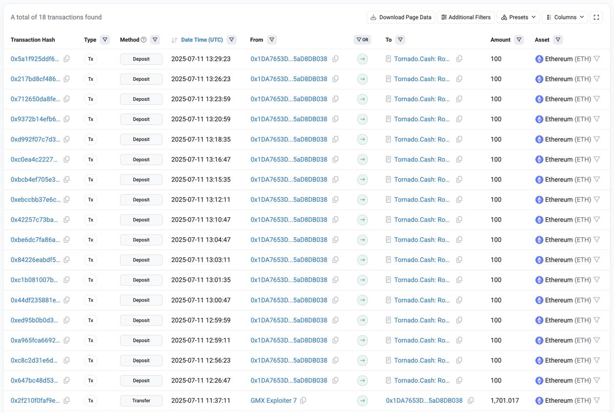Select the timestamp 2025-07-11 12:26:47
Viewport: 614px width, 413px height.
coord(201,380)
